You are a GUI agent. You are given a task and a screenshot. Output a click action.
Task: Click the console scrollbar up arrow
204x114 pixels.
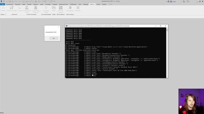click(x=167, y=28)
